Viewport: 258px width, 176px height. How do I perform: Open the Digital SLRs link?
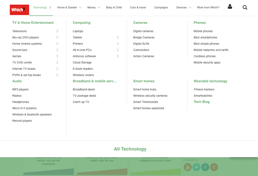click(141, 44)
